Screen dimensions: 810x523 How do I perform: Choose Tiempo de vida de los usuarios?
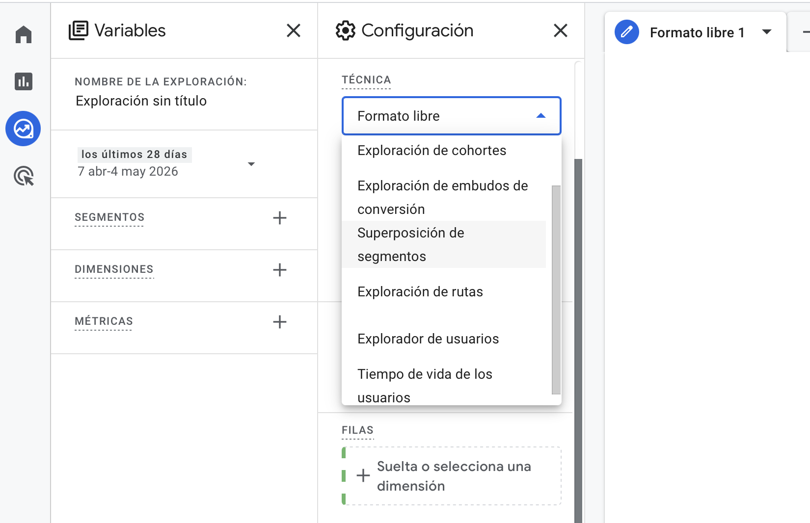coord(444,386)
